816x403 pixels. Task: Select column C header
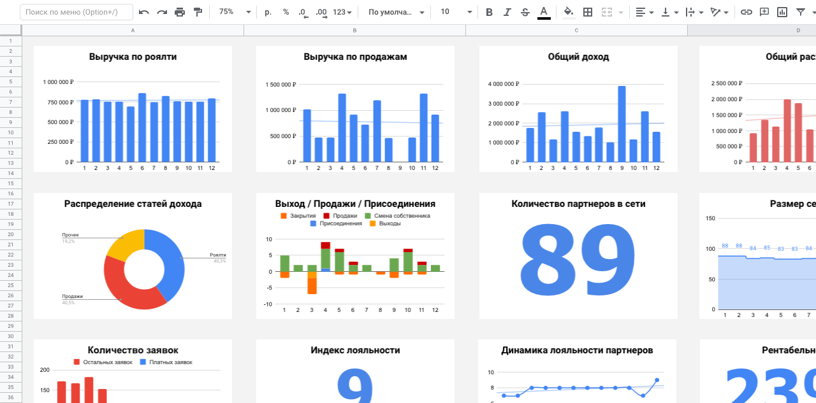(x=576, y=31)
